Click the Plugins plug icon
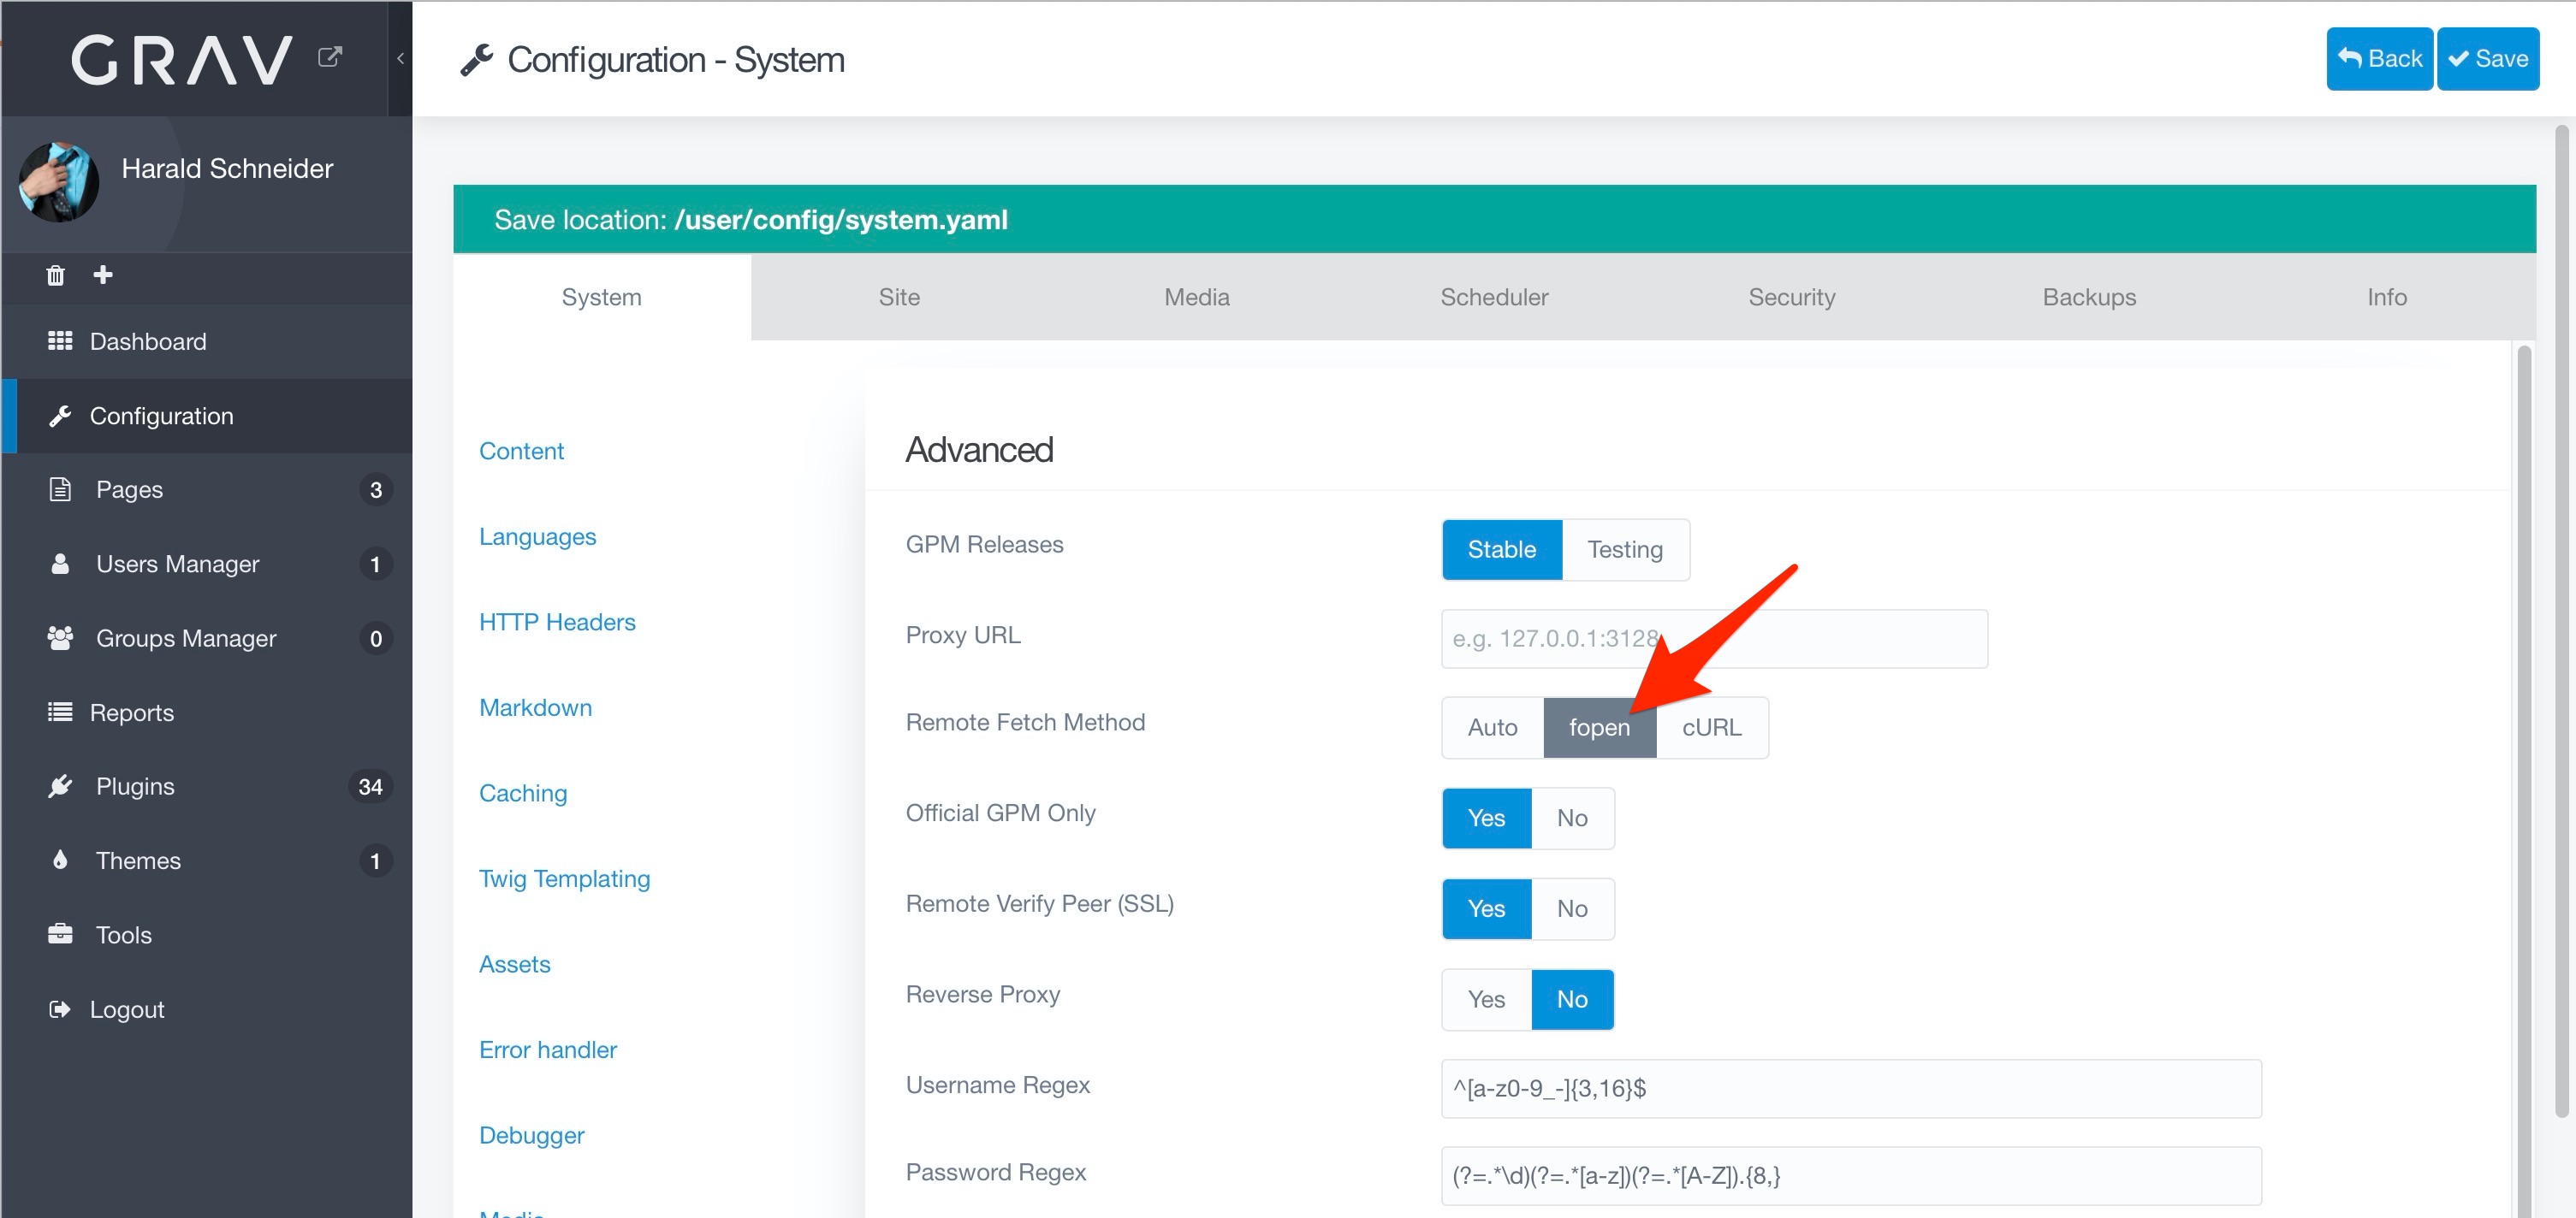This screenshot has width=2576, height=1218. [x=60, y=786]
